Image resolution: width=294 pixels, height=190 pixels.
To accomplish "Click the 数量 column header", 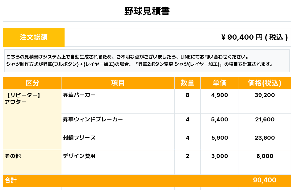I will (187, 83).
